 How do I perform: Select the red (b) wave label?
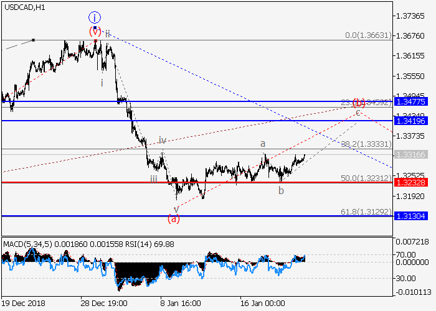pyautogui.click(x=359, y=103)
